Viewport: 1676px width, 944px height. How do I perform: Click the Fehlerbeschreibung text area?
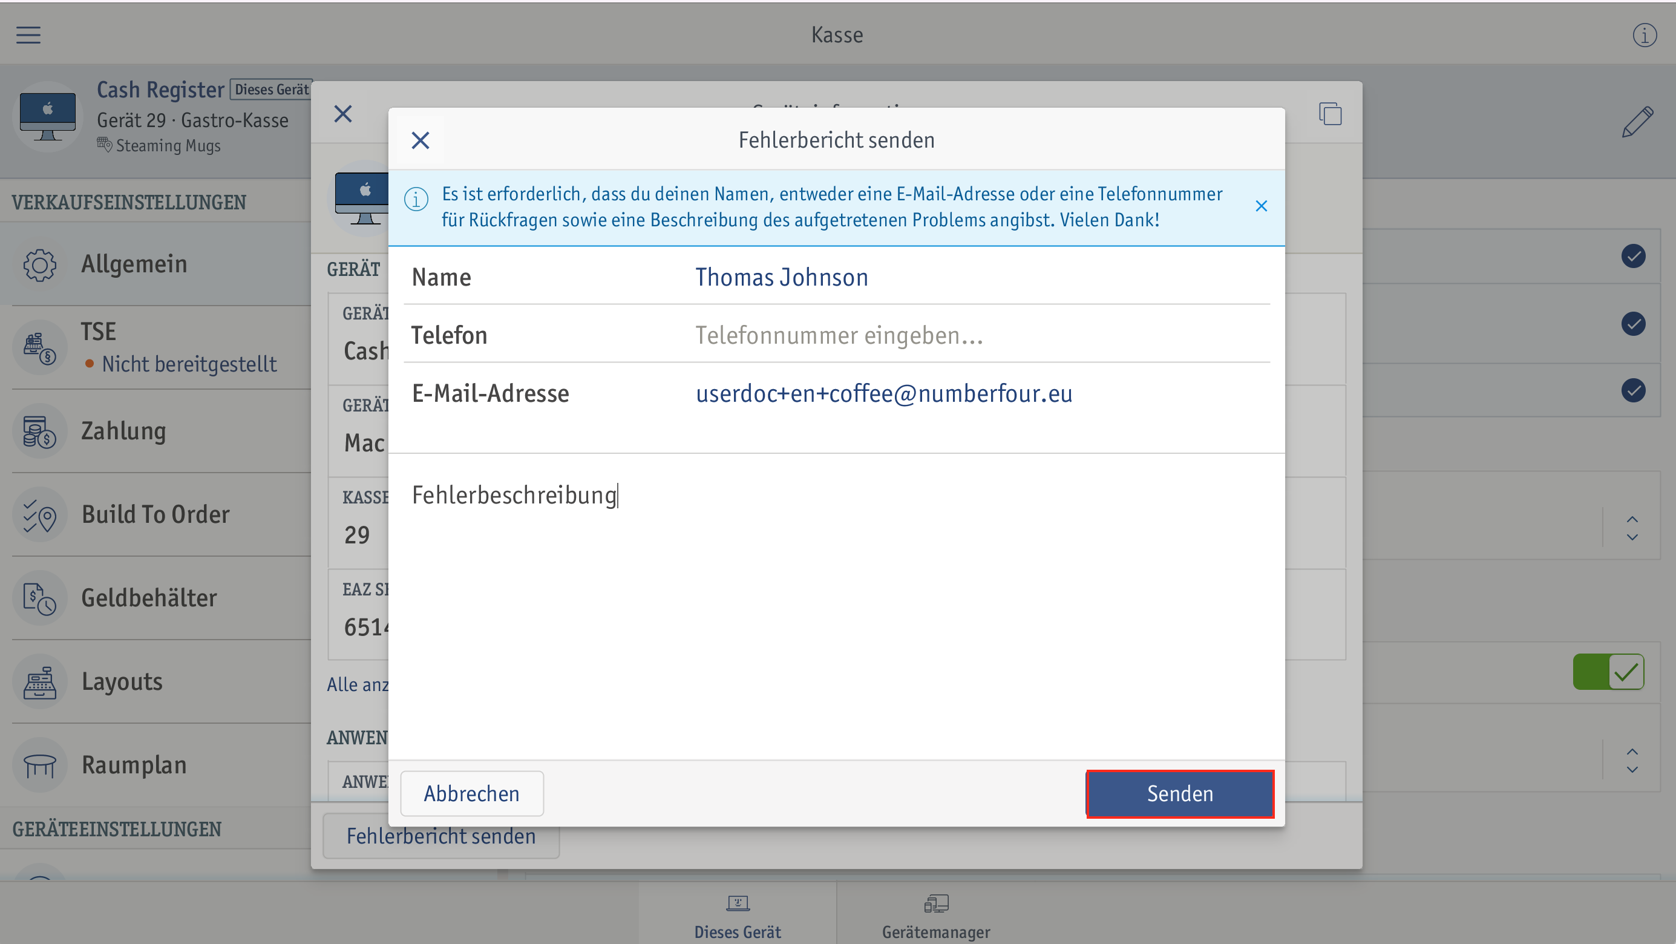click(836, 607)
